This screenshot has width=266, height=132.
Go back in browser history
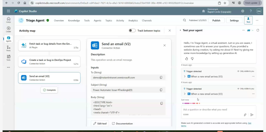click(6, 3)
